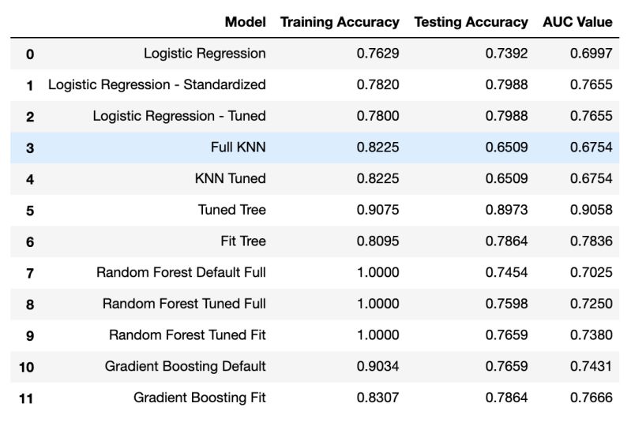The width and height of the screenshot is (631, 437).
Task: Click the Training Accuracy column header
Action: [340, 22]
